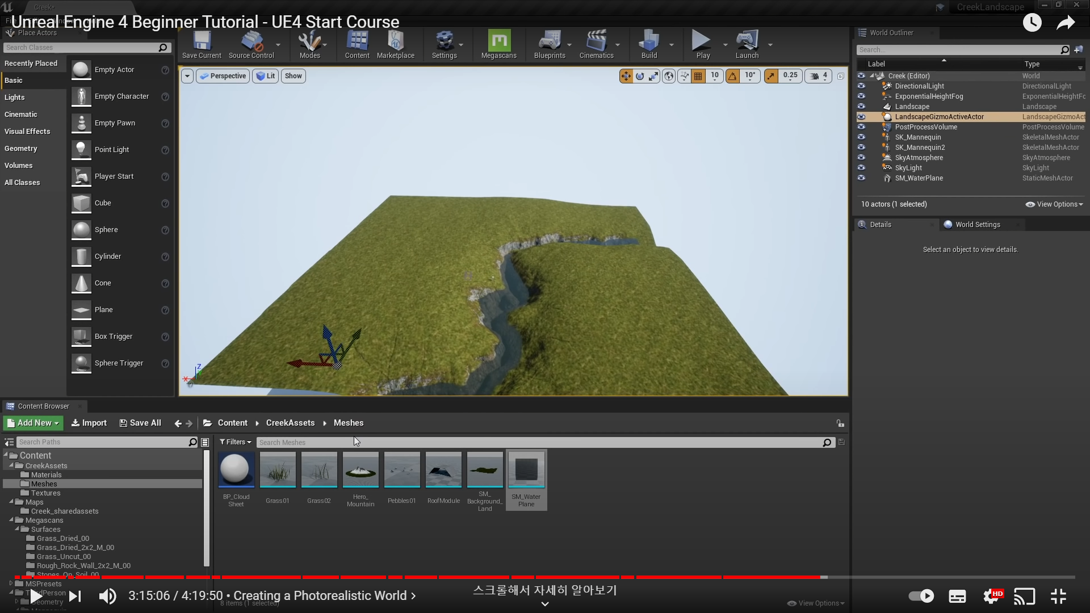The height and width of the screenshot is (613, 1090).
Task: Click the Import button
Action: click(89, 423)
